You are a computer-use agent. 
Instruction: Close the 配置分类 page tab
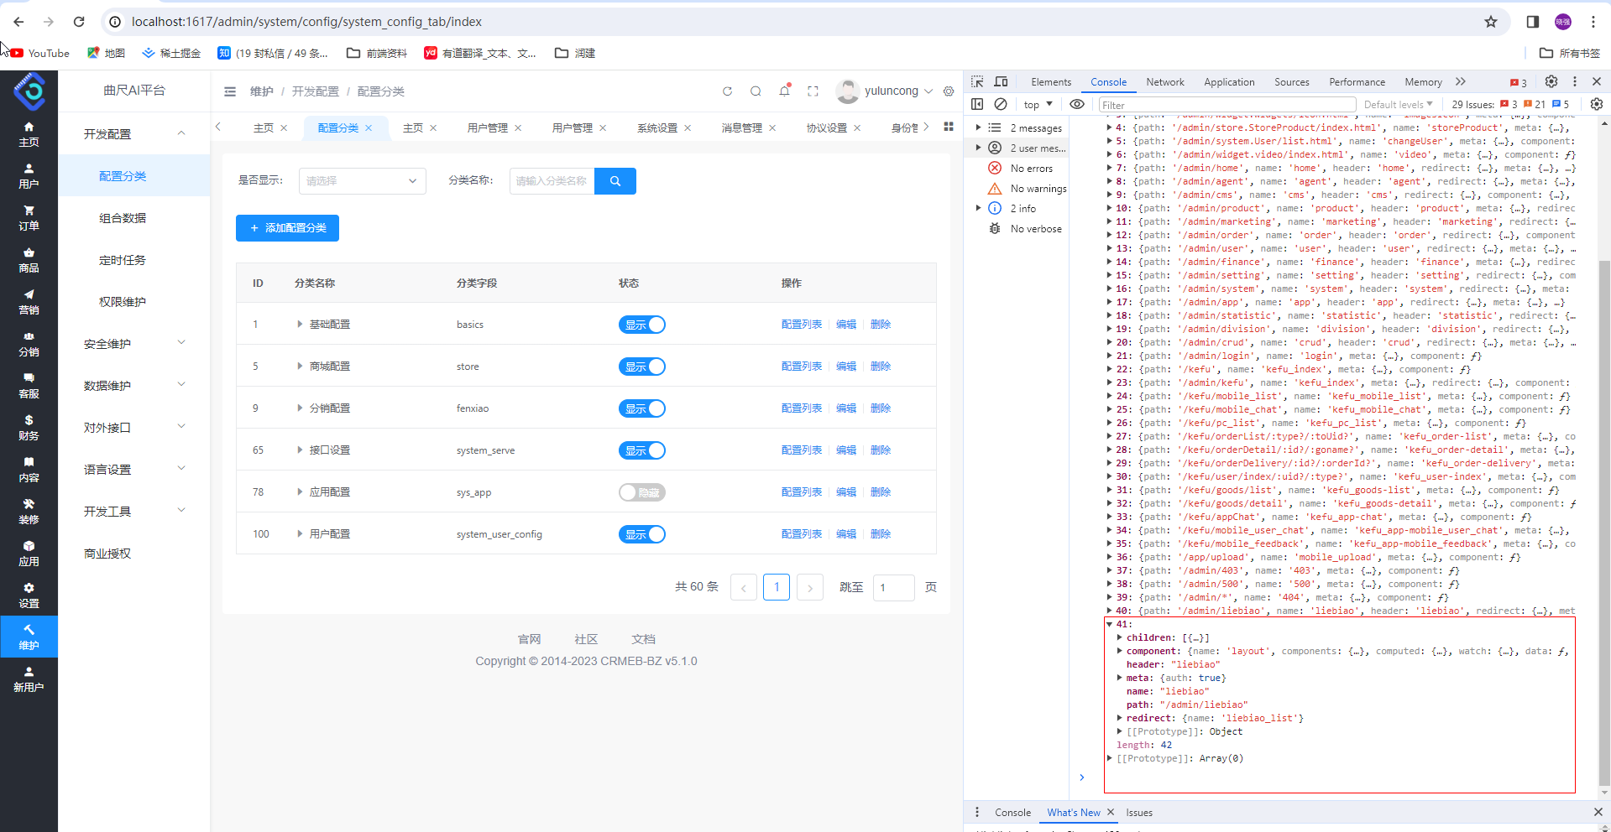(x=369, y=127)
